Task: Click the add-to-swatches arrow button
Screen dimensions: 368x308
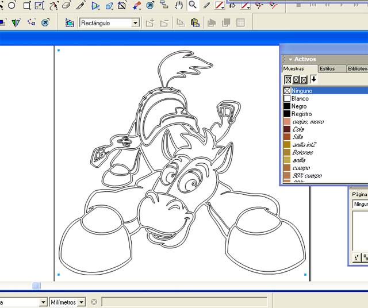Action: 313,79
